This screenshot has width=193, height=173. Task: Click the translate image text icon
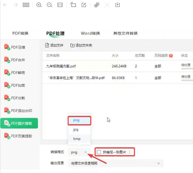[x=97, y=5]
